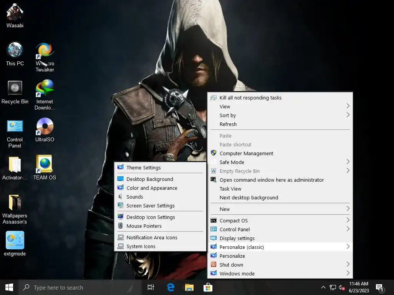Click the taskbar clock showing 11:46 AM
The height and width of the screenshot is (295, 394).
coord(359,287)
